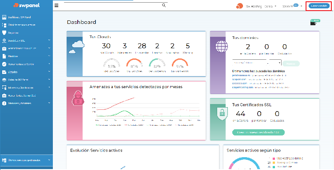Click the globe icon on Tus dominios card
334x170 pixels.
(x=222, y=46)
